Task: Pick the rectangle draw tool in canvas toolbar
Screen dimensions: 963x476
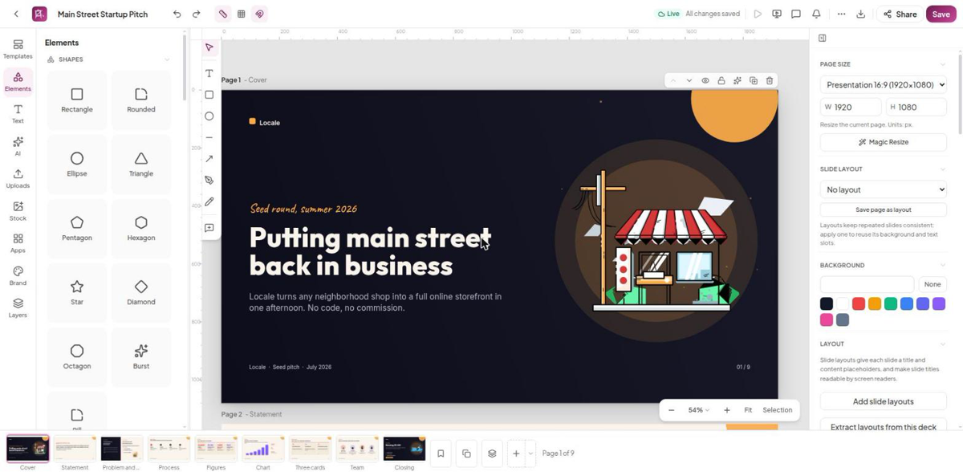Action: [209, 95]
